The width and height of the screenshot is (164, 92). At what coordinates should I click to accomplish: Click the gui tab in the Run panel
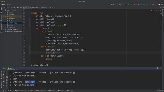click(x=11, y=68)
